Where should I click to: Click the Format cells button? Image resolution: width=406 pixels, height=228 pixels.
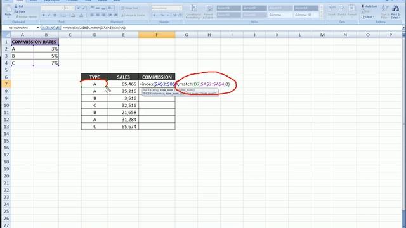click(351, 11)
